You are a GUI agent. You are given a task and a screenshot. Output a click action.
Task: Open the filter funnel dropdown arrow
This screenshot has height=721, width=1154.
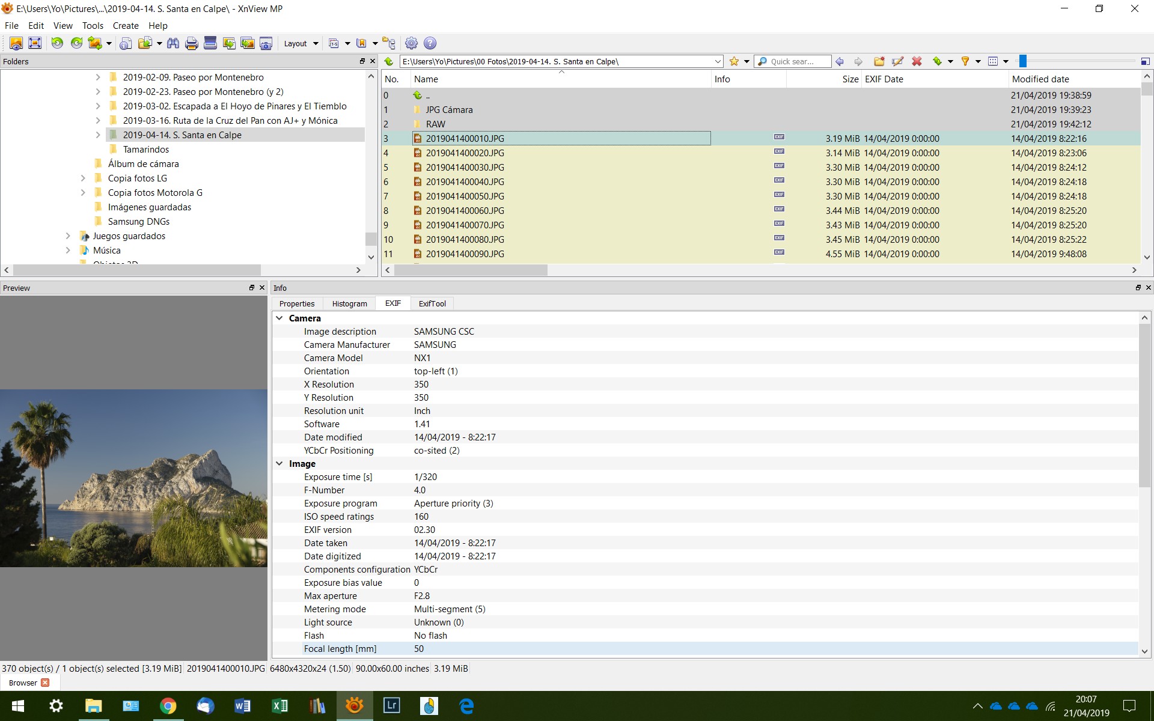coord(978,61)
